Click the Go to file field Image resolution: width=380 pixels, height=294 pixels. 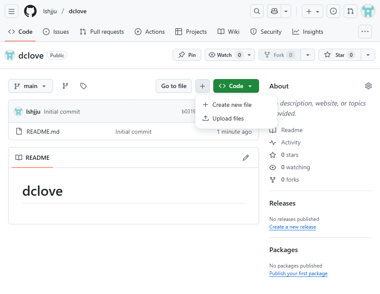[174, 86]
